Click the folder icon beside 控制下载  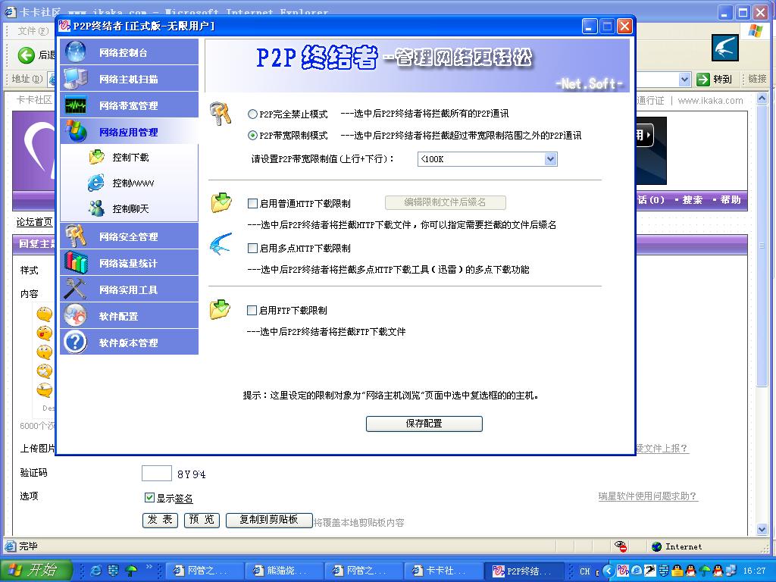coord(96,157)
